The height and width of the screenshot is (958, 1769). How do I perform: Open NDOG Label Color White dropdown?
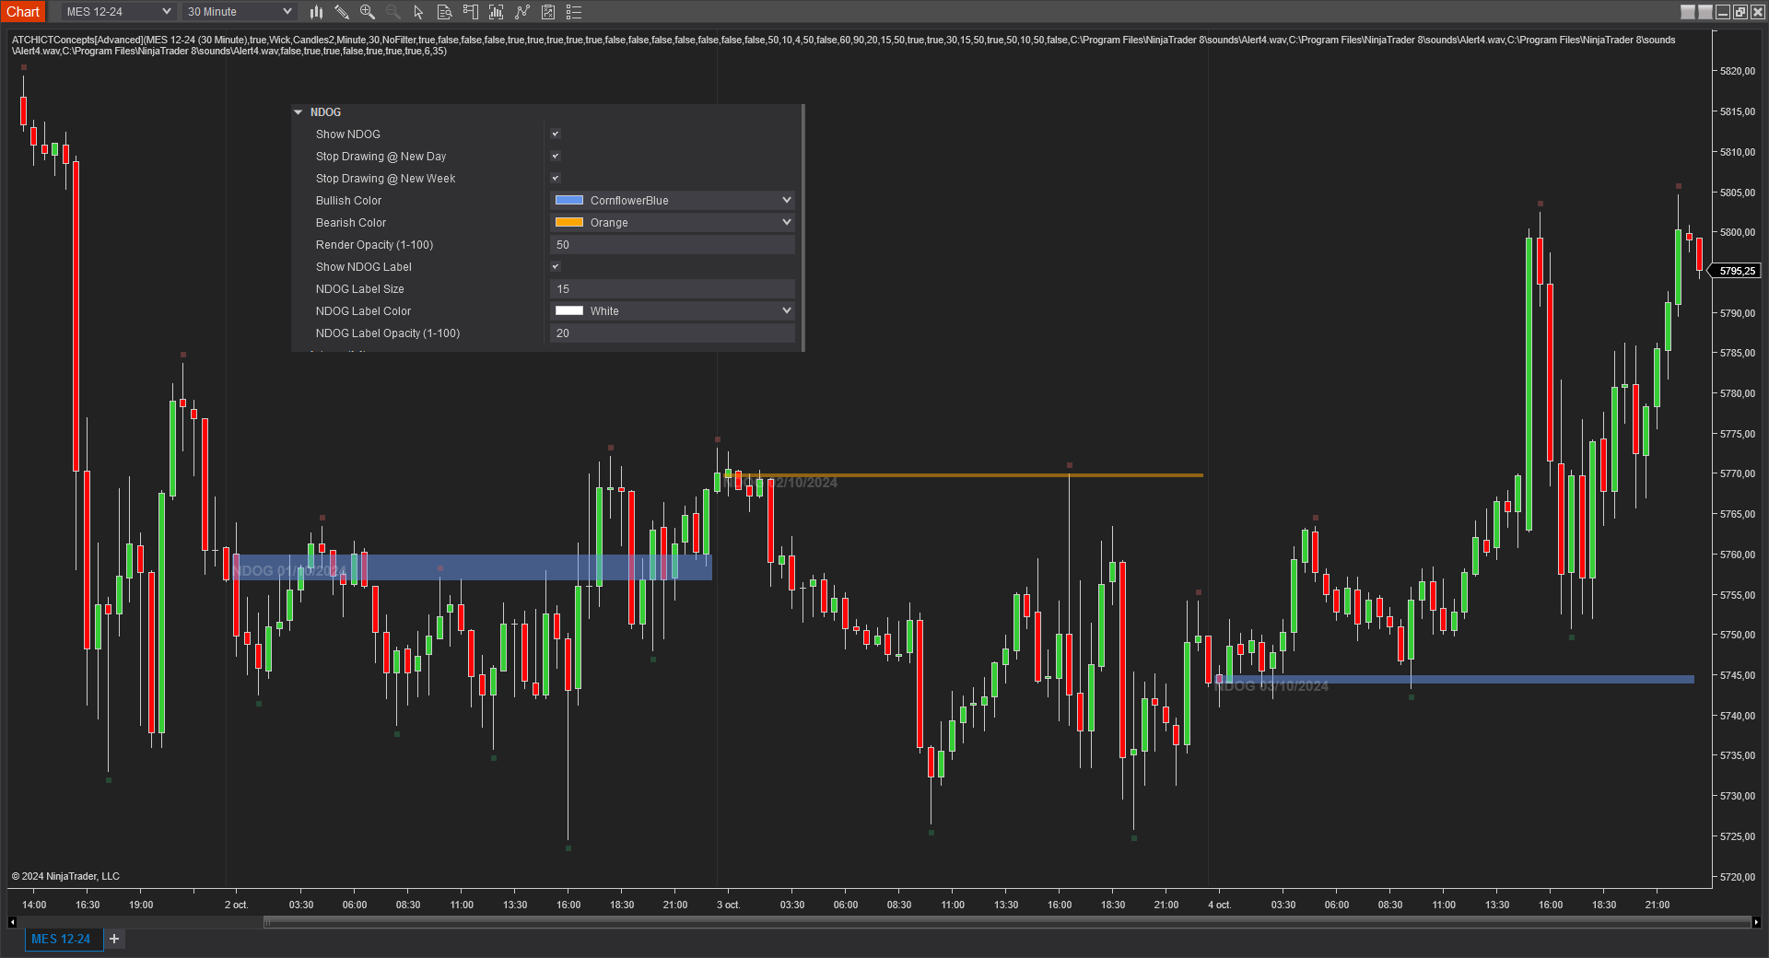pos(673,311)
